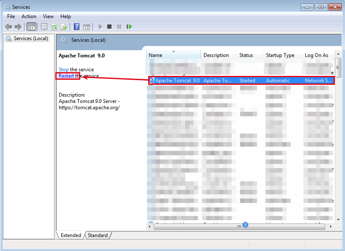Sort by the Status column header

click(x=250, y=55)
